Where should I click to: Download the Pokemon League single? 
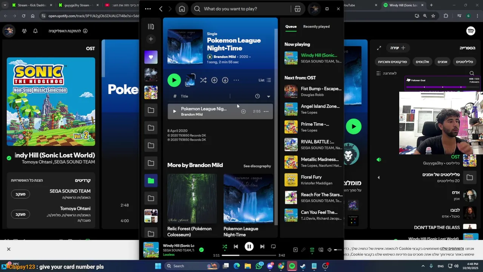click(x=225, y=80)
